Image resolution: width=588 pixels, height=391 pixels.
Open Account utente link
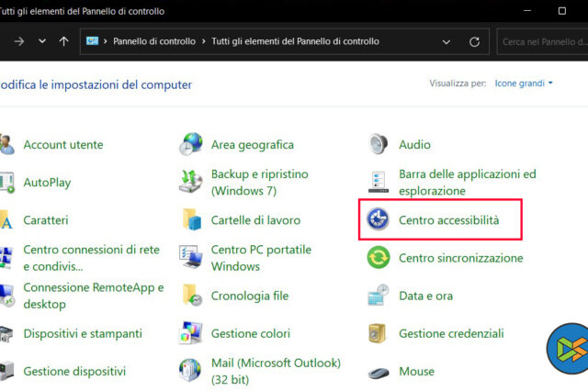coord(63,145)
